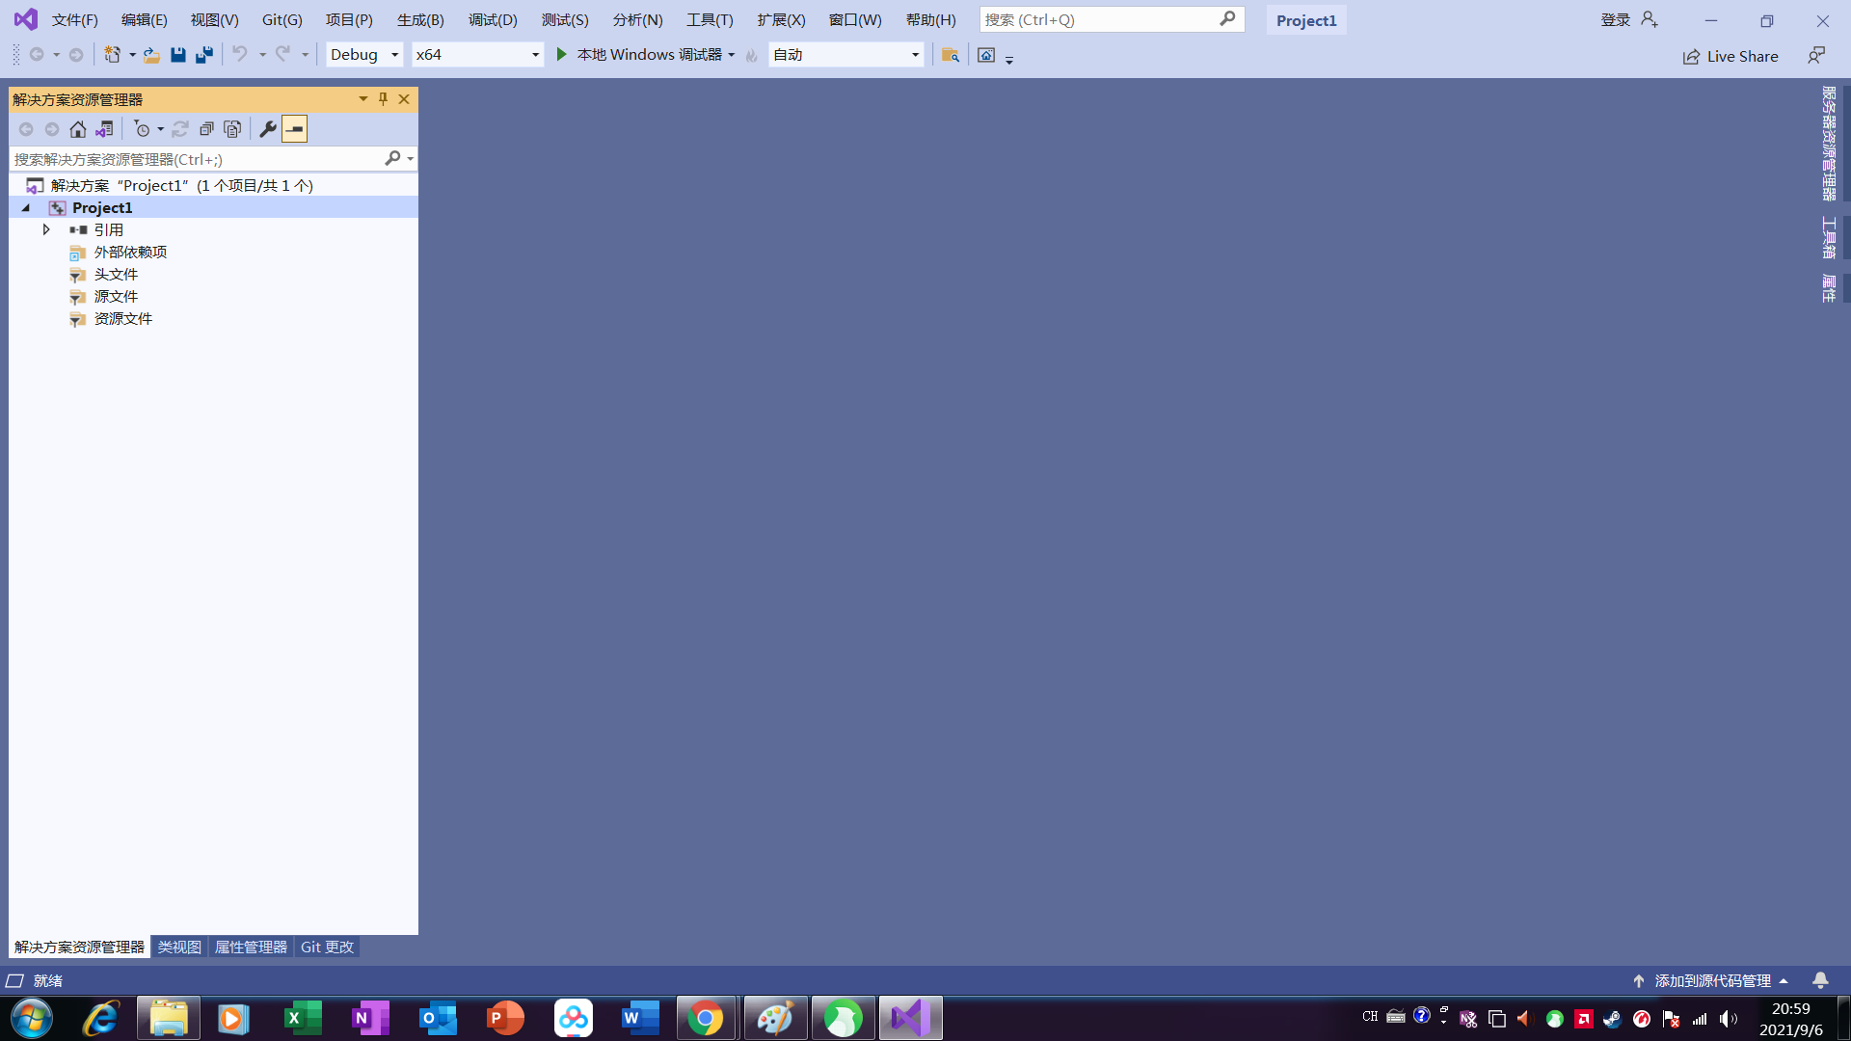This screenshot has width=1851, height=1041.
Task: Click the Open File folder icon
Action: coord(151,55)
